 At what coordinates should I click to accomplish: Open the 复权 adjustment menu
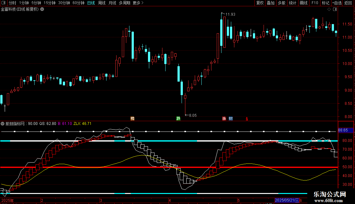(x=260, y=3)
